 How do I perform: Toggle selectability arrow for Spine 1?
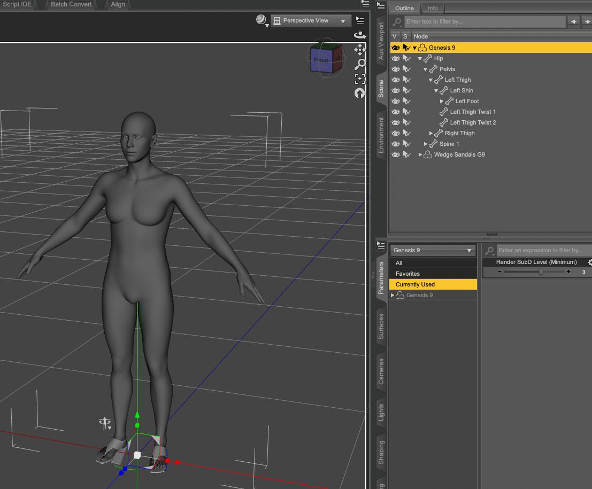coord(406,144)
